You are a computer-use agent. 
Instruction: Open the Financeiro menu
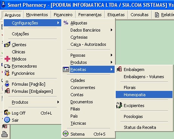(63, 15)
